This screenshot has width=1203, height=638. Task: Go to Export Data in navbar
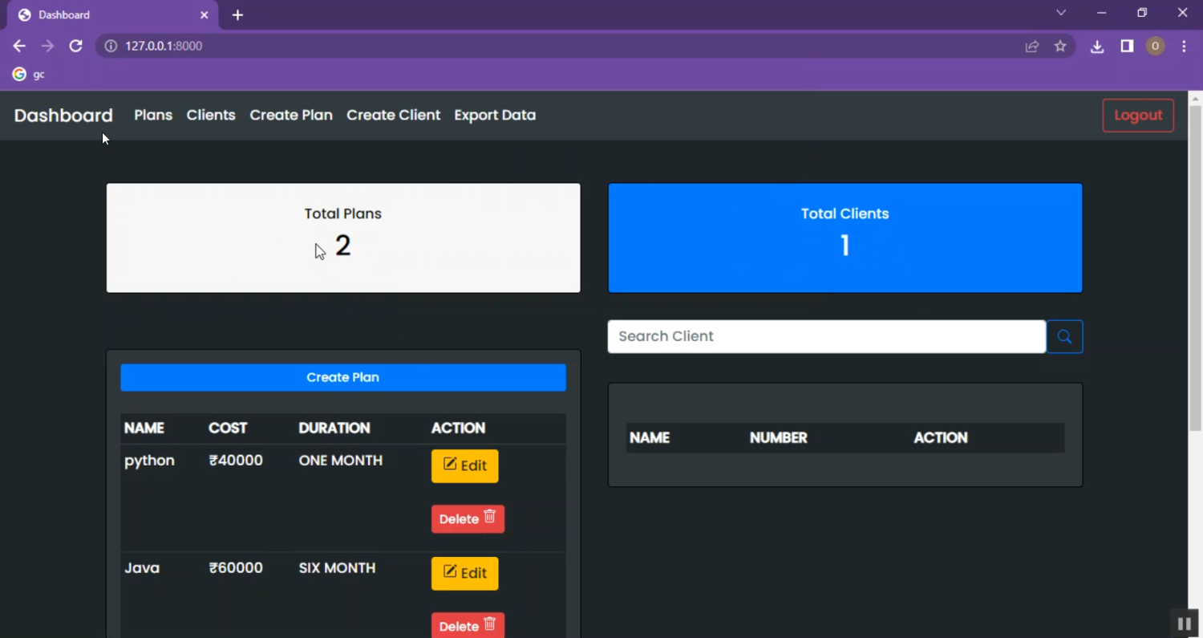pos(495,116)
